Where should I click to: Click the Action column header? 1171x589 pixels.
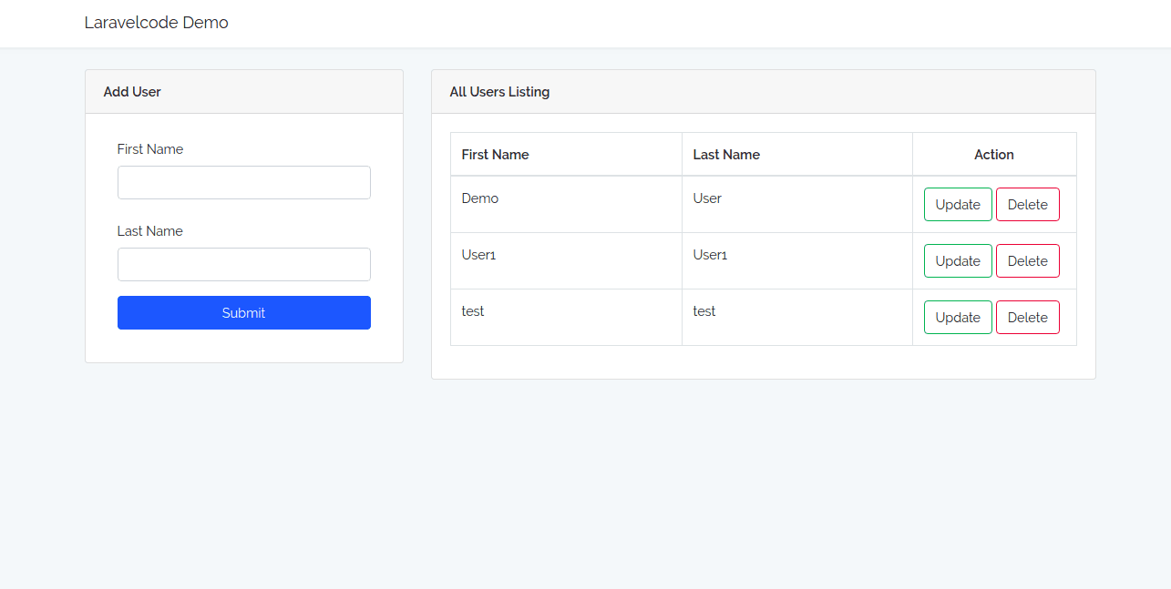[993, 154]
